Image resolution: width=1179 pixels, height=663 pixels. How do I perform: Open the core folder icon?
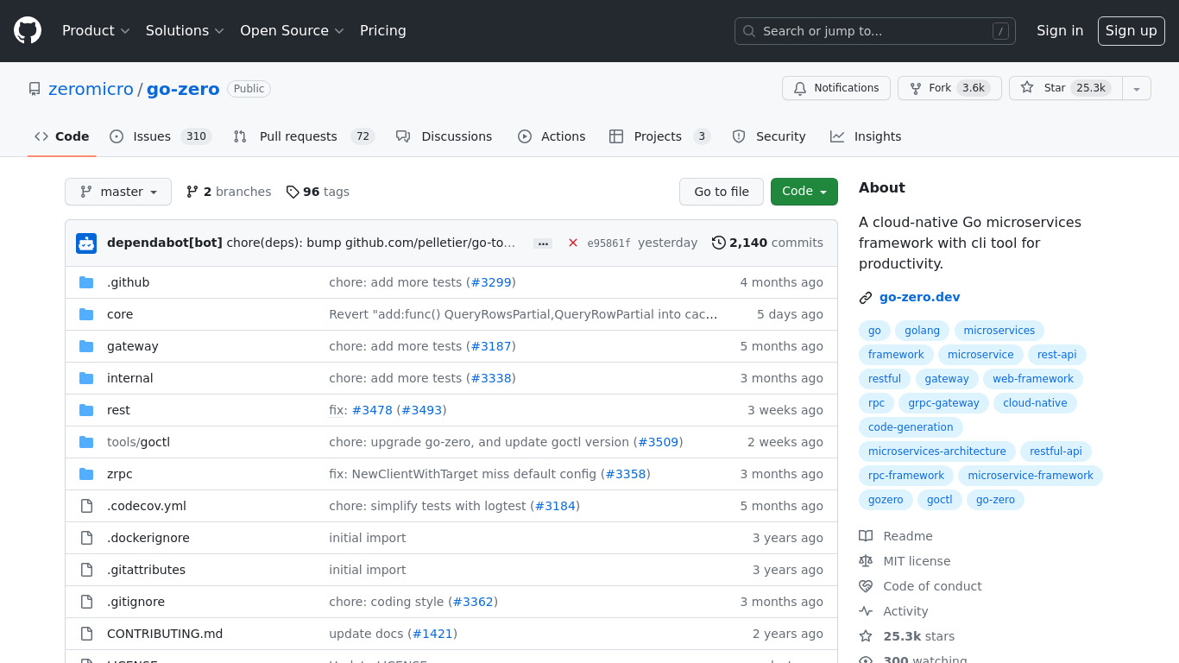(86, 314)
